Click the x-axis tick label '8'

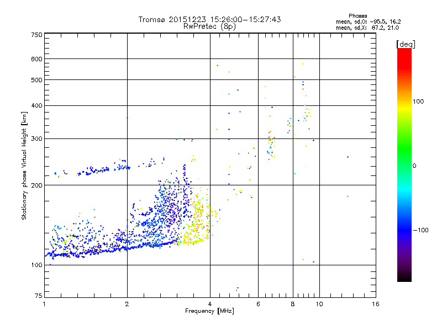293,304
